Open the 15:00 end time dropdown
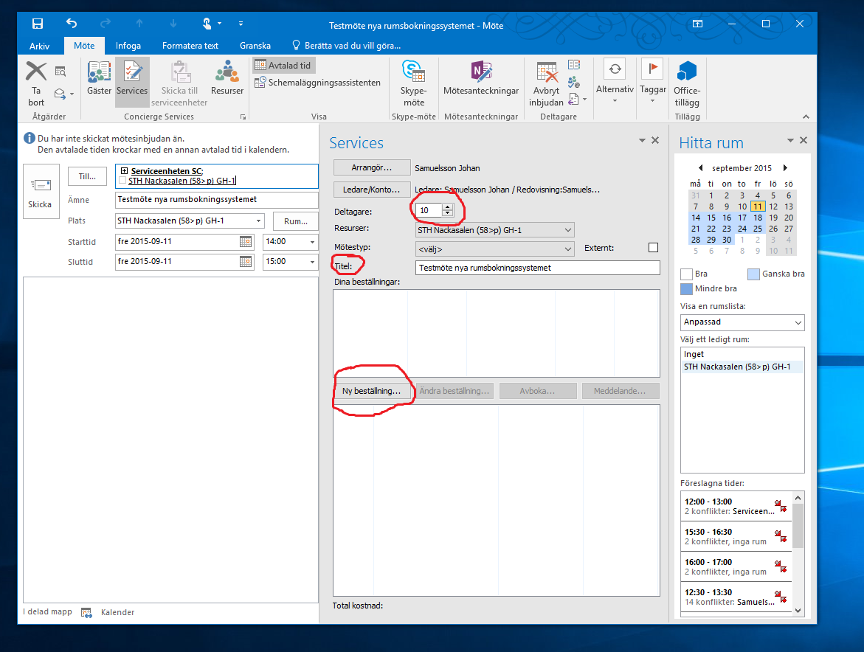Screen dimensions: 864x652 click(312, 262)
